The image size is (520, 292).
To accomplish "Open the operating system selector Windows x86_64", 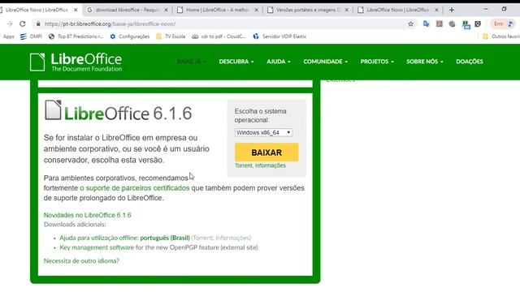I will click(x=263, y=132).
